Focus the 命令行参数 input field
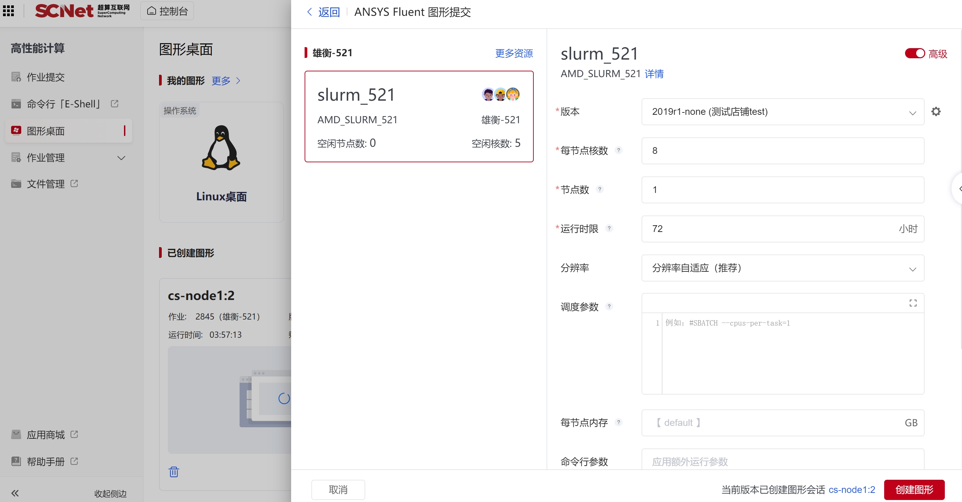This screenshot has width=962, height=502. pyautogui.click(x=783, y=460)
